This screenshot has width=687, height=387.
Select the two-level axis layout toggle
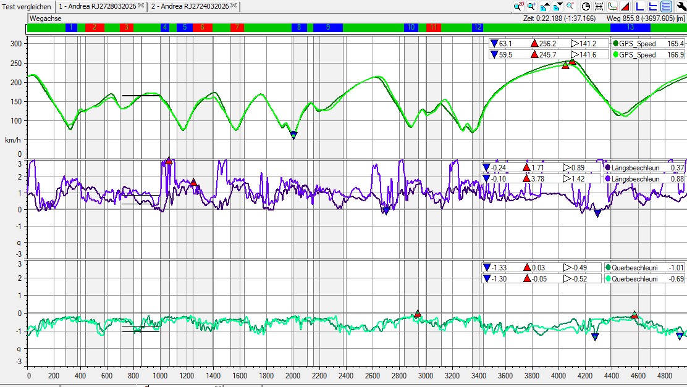(653, 6)
